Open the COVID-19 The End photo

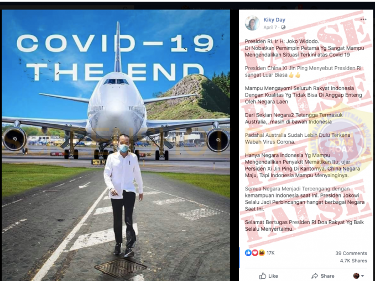[x=116, y=145]
